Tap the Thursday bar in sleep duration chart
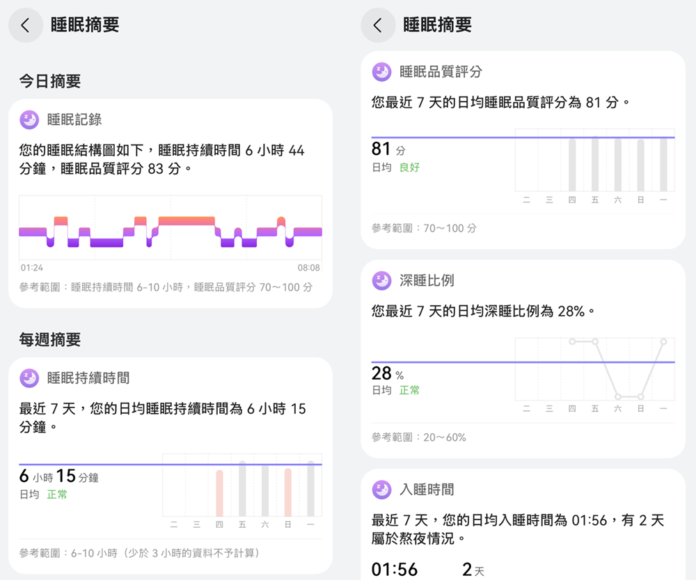 click(x=219, y=492)
